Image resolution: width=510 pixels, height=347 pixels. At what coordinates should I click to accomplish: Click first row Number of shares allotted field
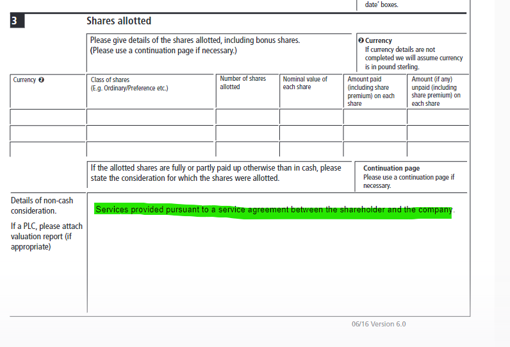[247, 117]
